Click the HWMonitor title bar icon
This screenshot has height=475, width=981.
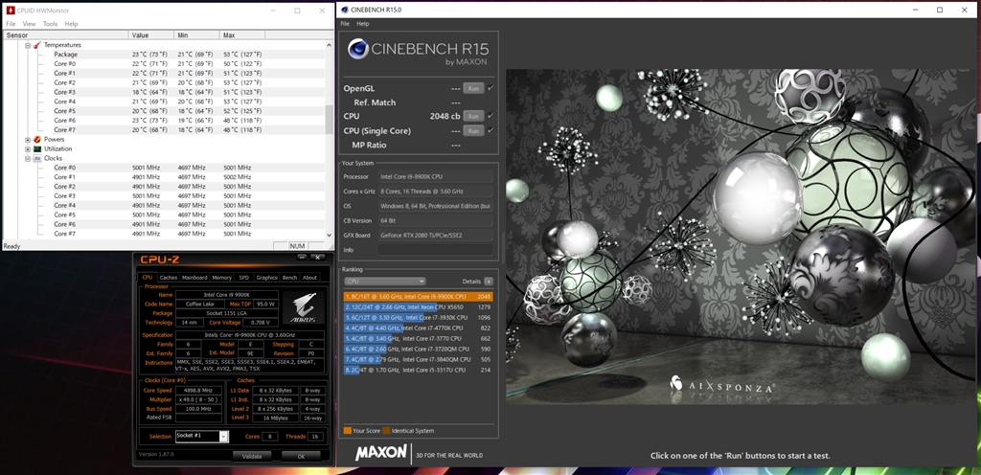(11, 11)
